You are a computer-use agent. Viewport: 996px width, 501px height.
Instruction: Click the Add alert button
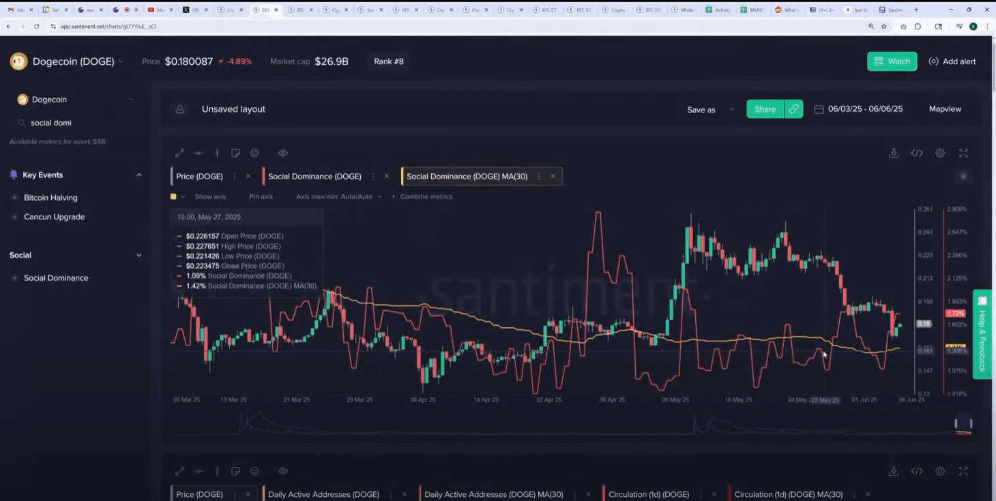click(952, 61)
